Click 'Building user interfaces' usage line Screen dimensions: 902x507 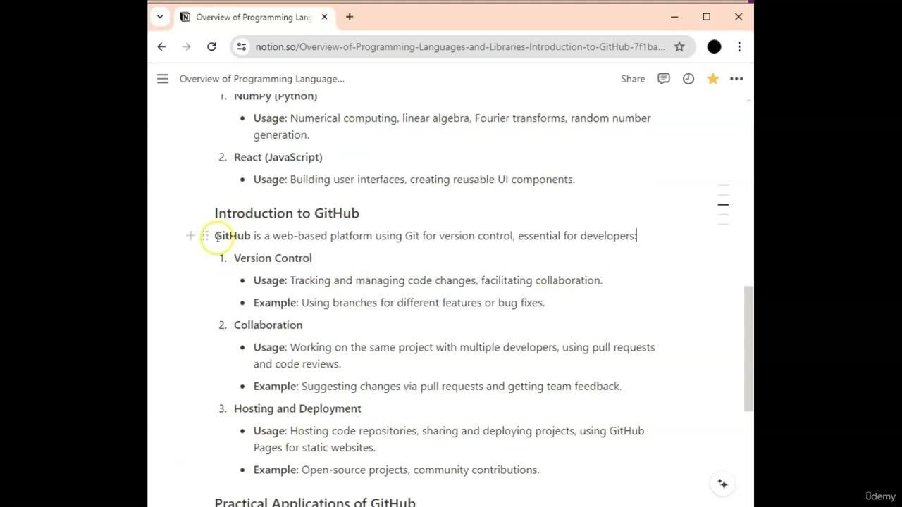click(414, 180)
